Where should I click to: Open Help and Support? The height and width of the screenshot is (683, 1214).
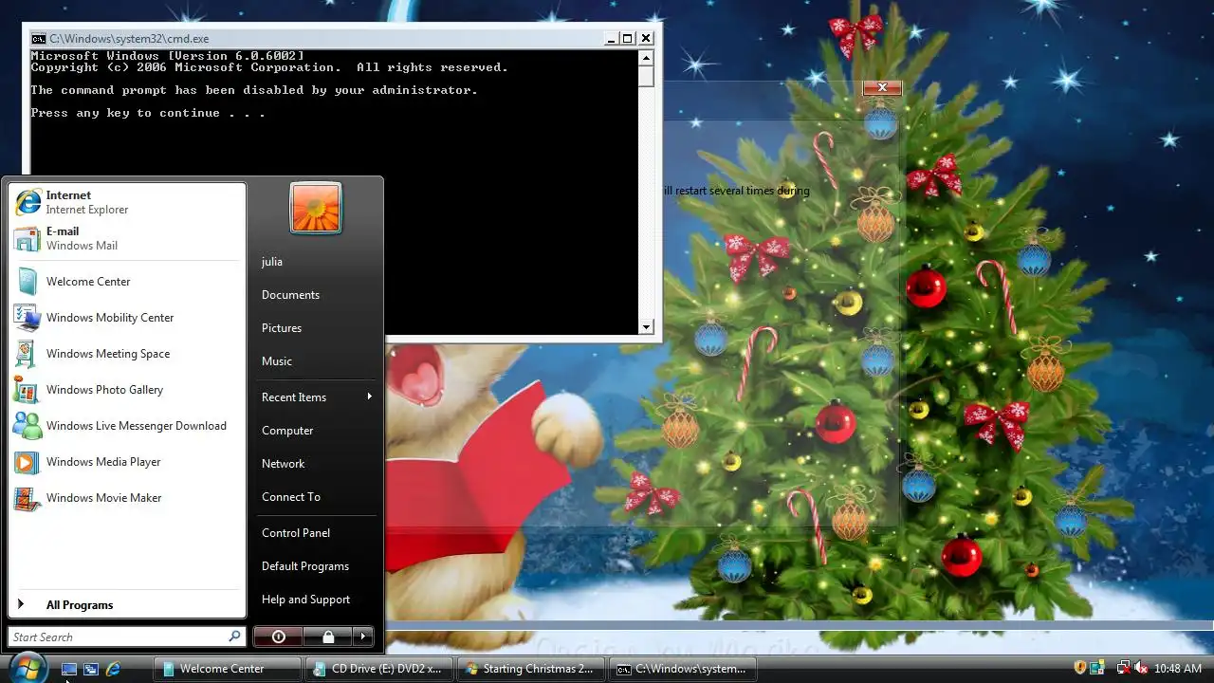(x=316, y=600)
